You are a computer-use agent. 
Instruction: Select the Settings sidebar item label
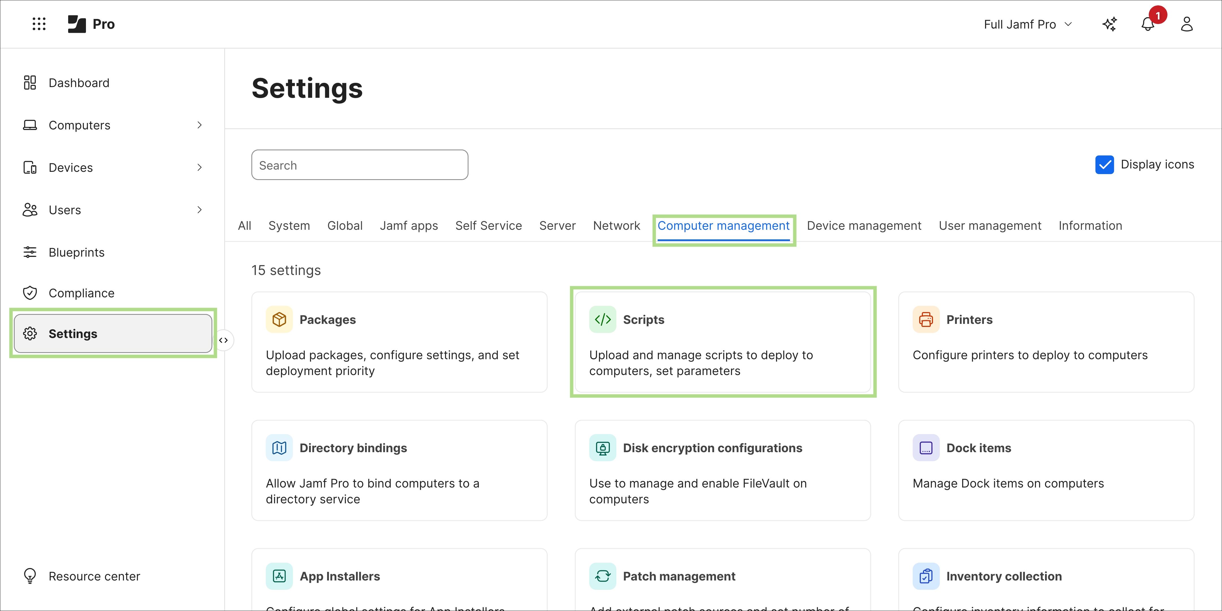(73, 334)
